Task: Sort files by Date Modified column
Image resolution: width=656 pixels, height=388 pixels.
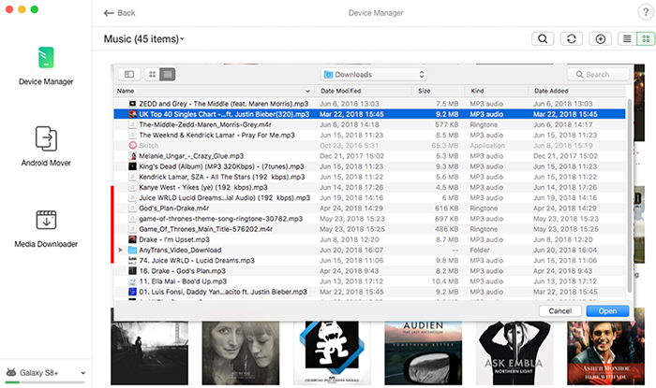Action: tap(364, 91)
